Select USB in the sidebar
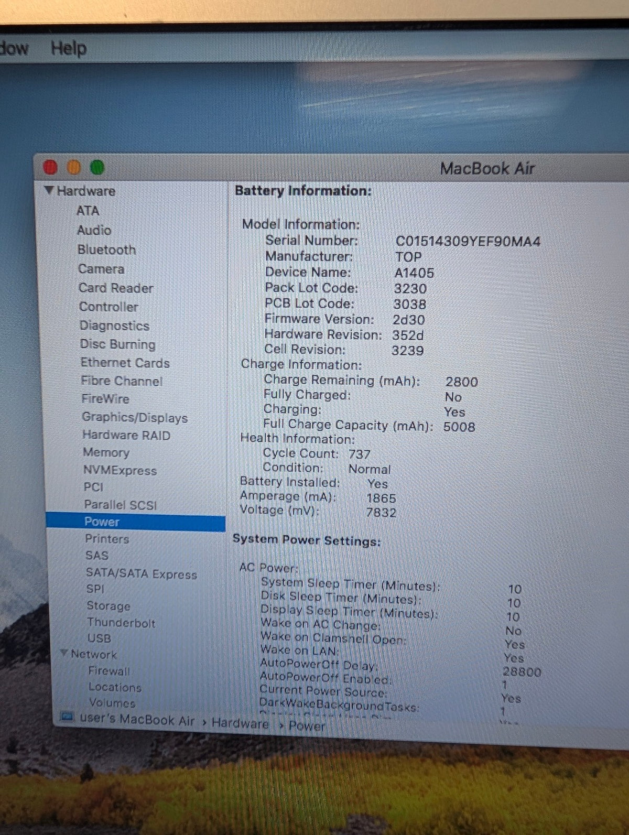This screenshot has width=629, height=835. 99,638
